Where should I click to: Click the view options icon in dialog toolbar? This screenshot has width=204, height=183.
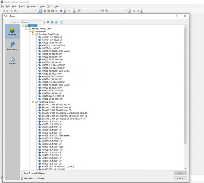pyautogui.click(x=56, y=22)
